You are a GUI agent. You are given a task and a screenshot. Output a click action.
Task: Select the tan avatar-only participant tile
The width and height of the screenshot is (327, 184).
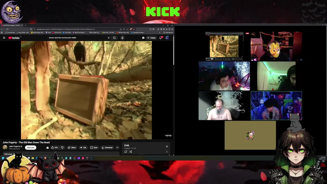[x=250, y=135]
